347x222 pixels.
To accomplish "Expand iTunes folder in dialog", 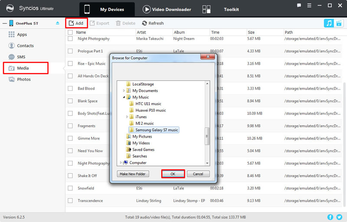I will [127, 117].
